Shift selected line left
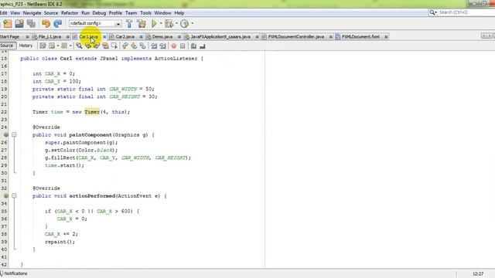 (x=154, y=46)
